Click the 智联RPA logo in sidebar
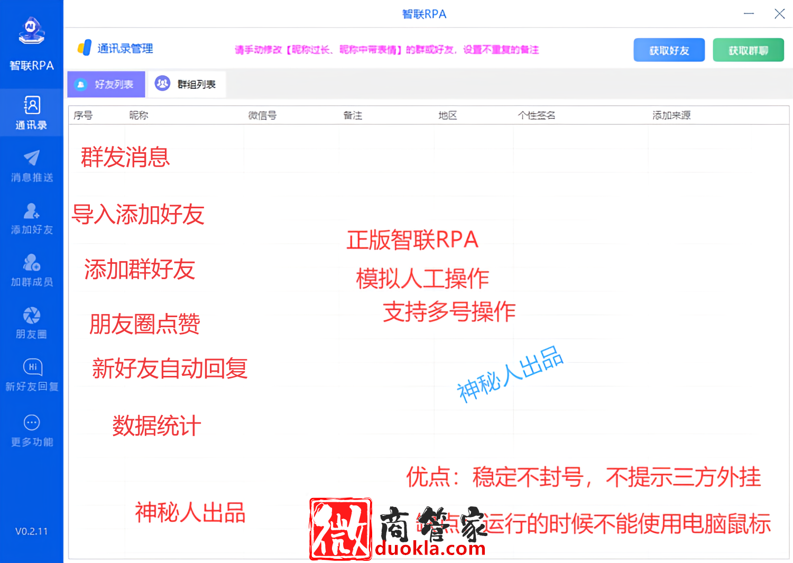This screenshot has height=563, width=793. point(32,32)
